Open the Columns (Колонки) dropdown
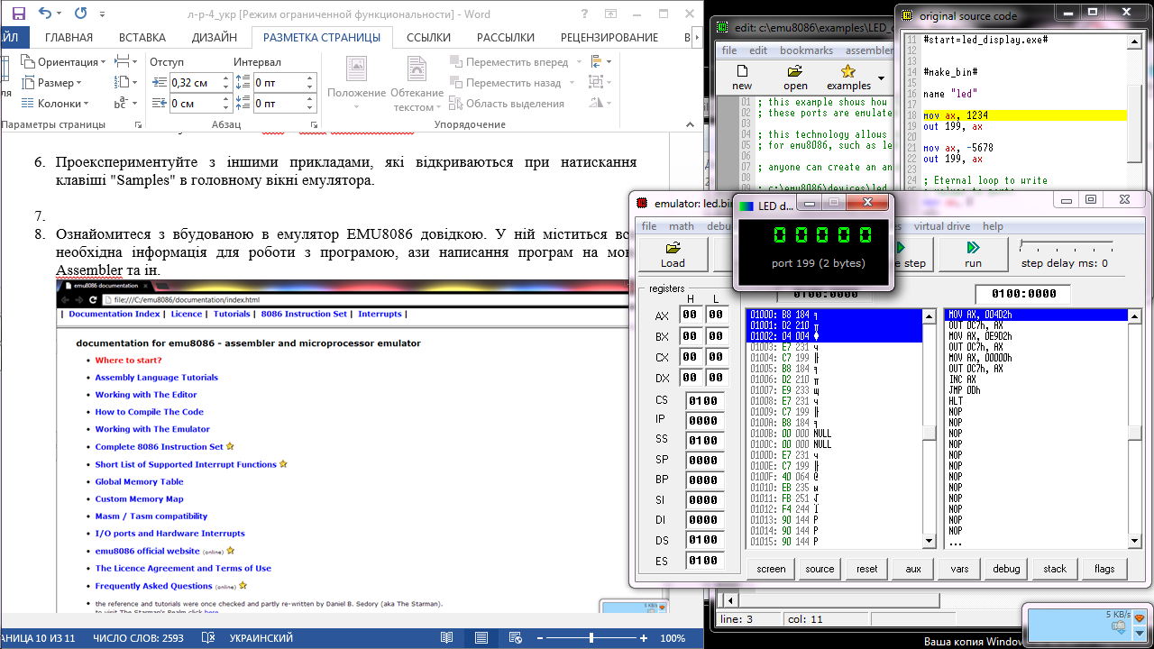Screen dimensions: 1154x649 pyautogui.click(x=55, y=103)
